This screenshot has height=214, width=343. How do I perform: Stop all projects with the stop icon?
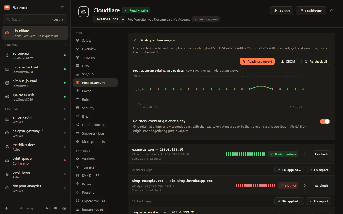pyautogui.click(x=55, y=208)
